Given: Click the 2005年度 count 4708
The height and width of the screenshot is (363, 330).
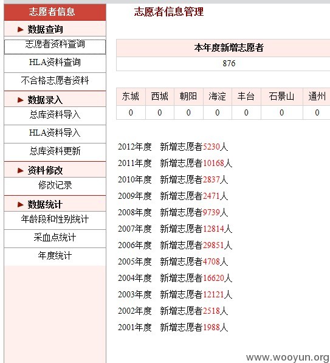Looking at the screenshot, I should click(x=211, y=262).
